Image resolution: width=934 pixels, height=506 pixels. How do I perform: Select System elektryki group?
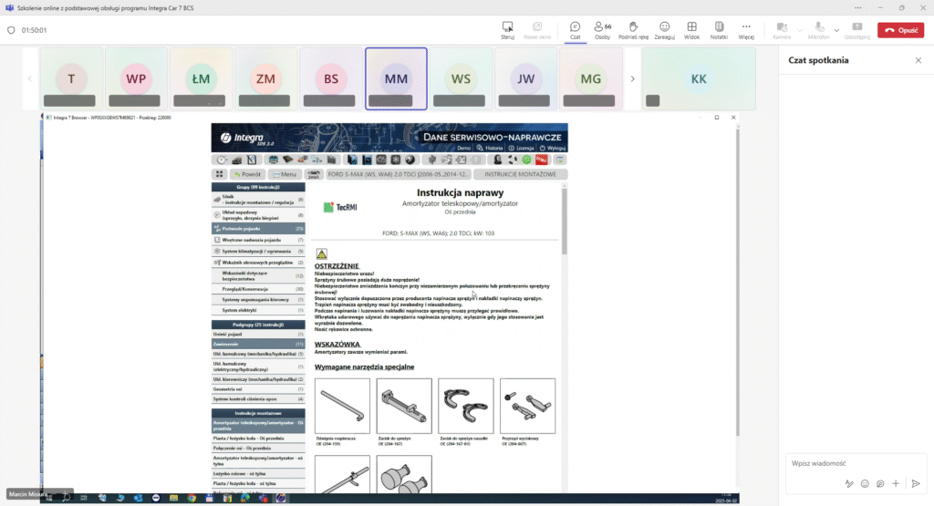click(258, 310)
